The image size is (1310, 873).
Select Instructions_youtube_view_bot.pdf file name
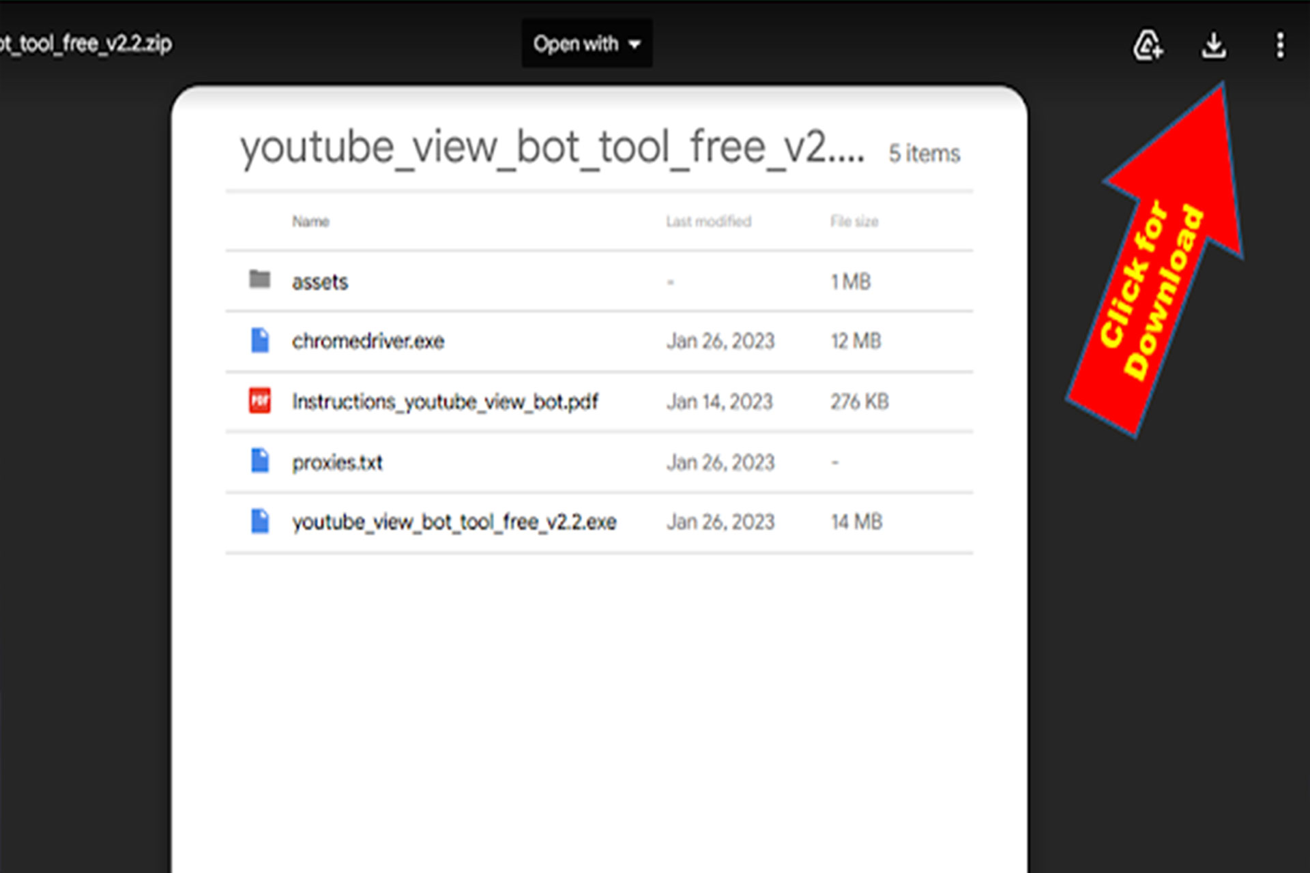point(446,402)
